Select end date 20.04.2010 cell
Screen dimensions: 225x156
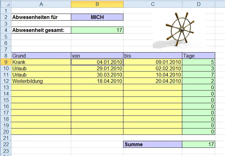[153, 81]
